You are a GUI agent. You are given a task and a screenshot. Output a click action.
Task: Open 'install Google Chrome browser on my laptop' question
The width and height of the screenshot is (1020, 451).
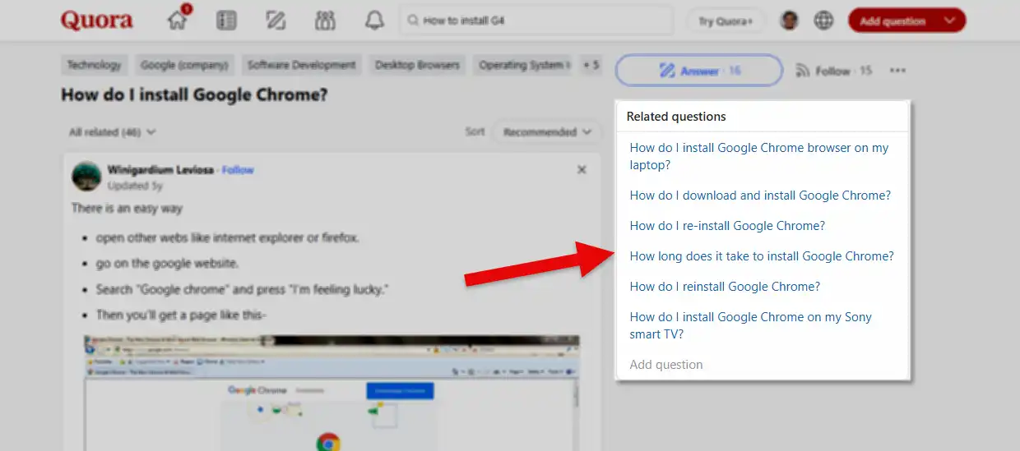coord(758,156)
